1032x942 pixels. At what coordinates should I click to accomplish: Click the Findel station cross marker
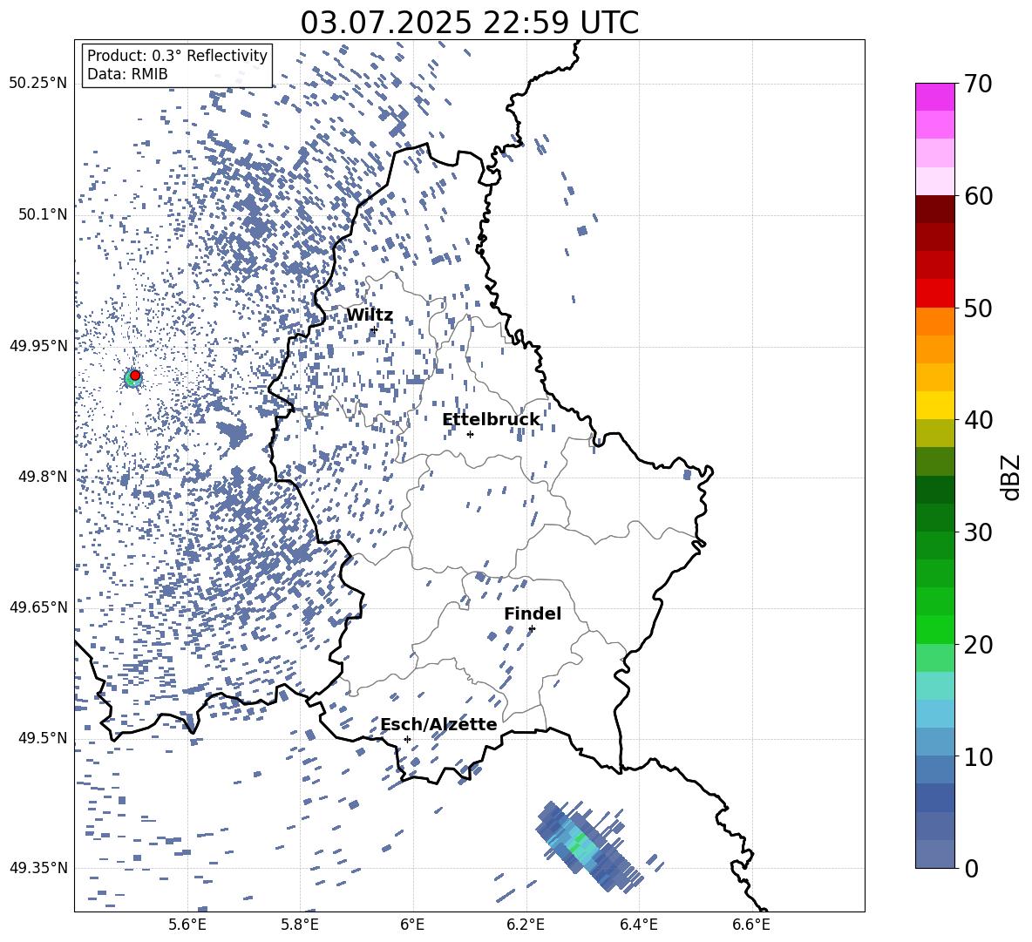click(x=532, y=629)
